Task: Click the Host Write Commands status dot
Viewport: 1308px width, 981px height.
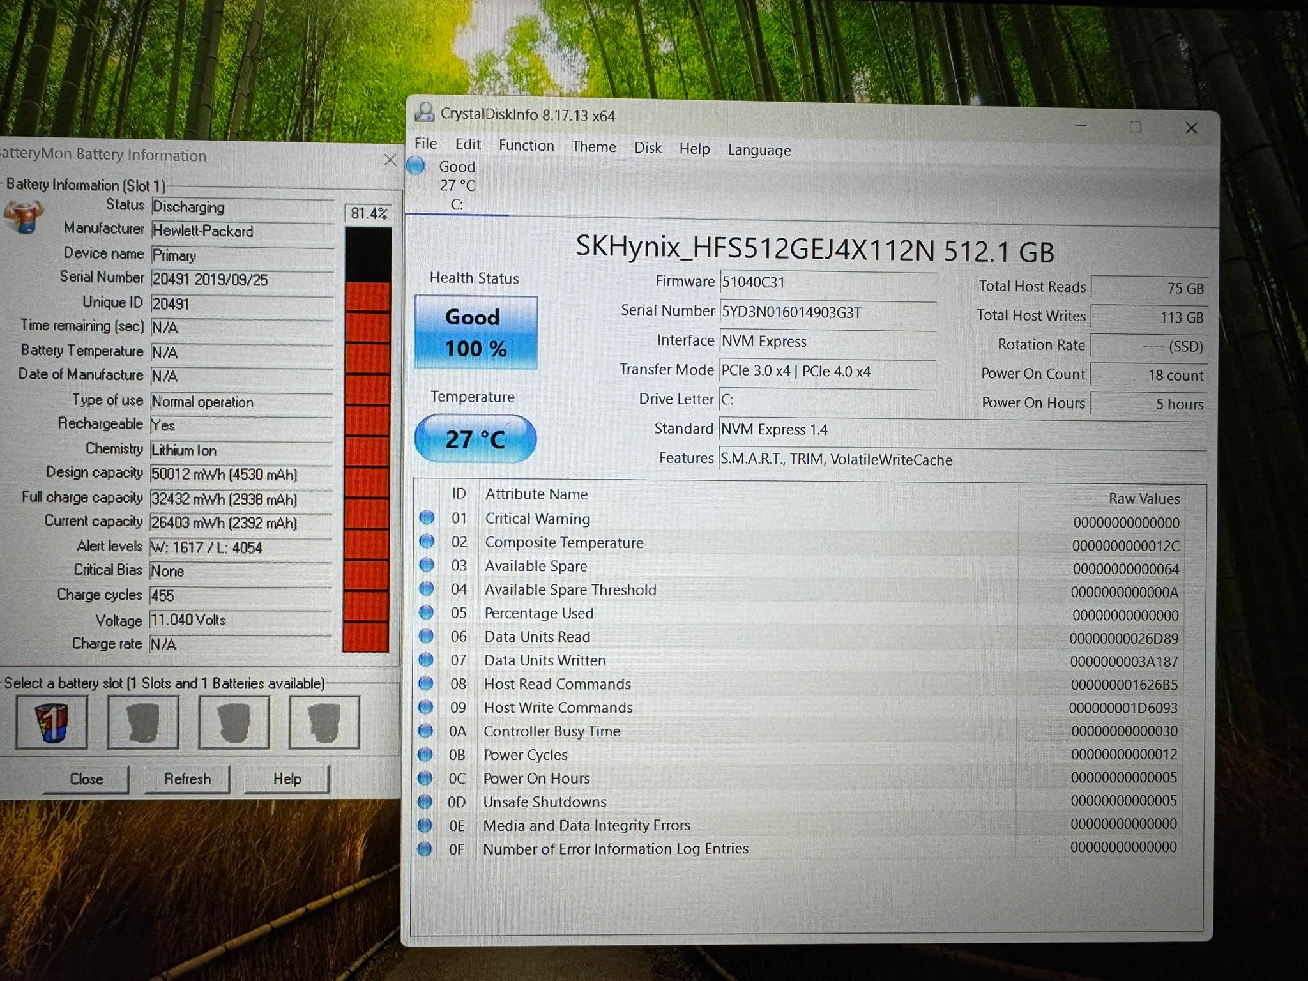Action: click(x=425, y=707)
